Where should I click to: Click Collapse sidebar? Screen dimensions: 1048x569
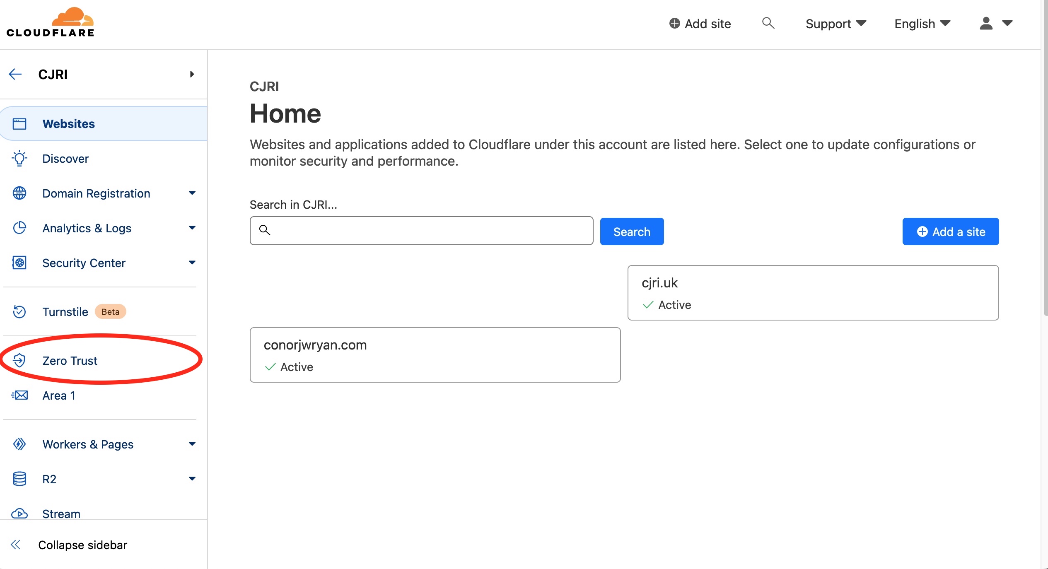pyautogui.click(x=82, y=545)
